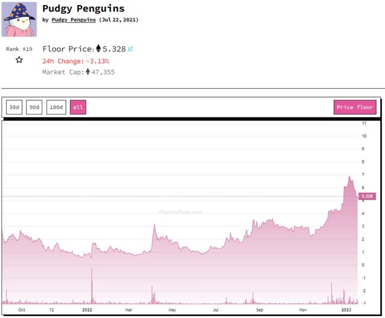Click the 24h Change -3.13% text
Image resolution: width=385 pixels, height=318 pixels.
tap(75, 61)
